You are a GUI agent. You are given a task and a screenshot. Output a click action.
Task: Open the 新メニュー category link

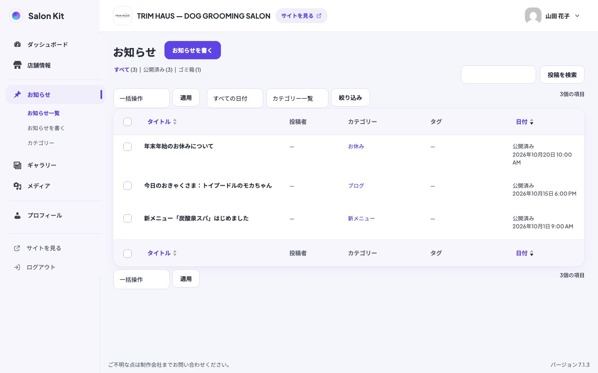(x=361, y=218)
